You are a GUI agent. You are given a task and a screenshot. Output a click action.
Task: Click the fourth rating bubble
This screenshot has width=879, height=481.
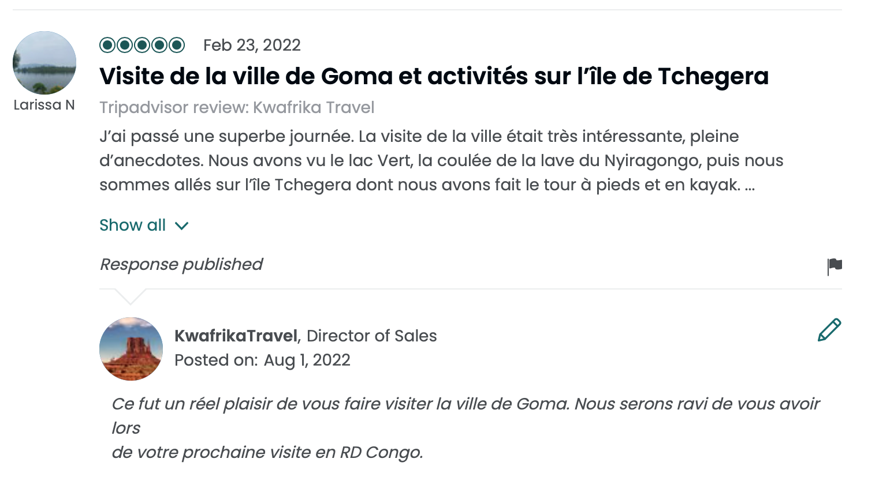159,45
